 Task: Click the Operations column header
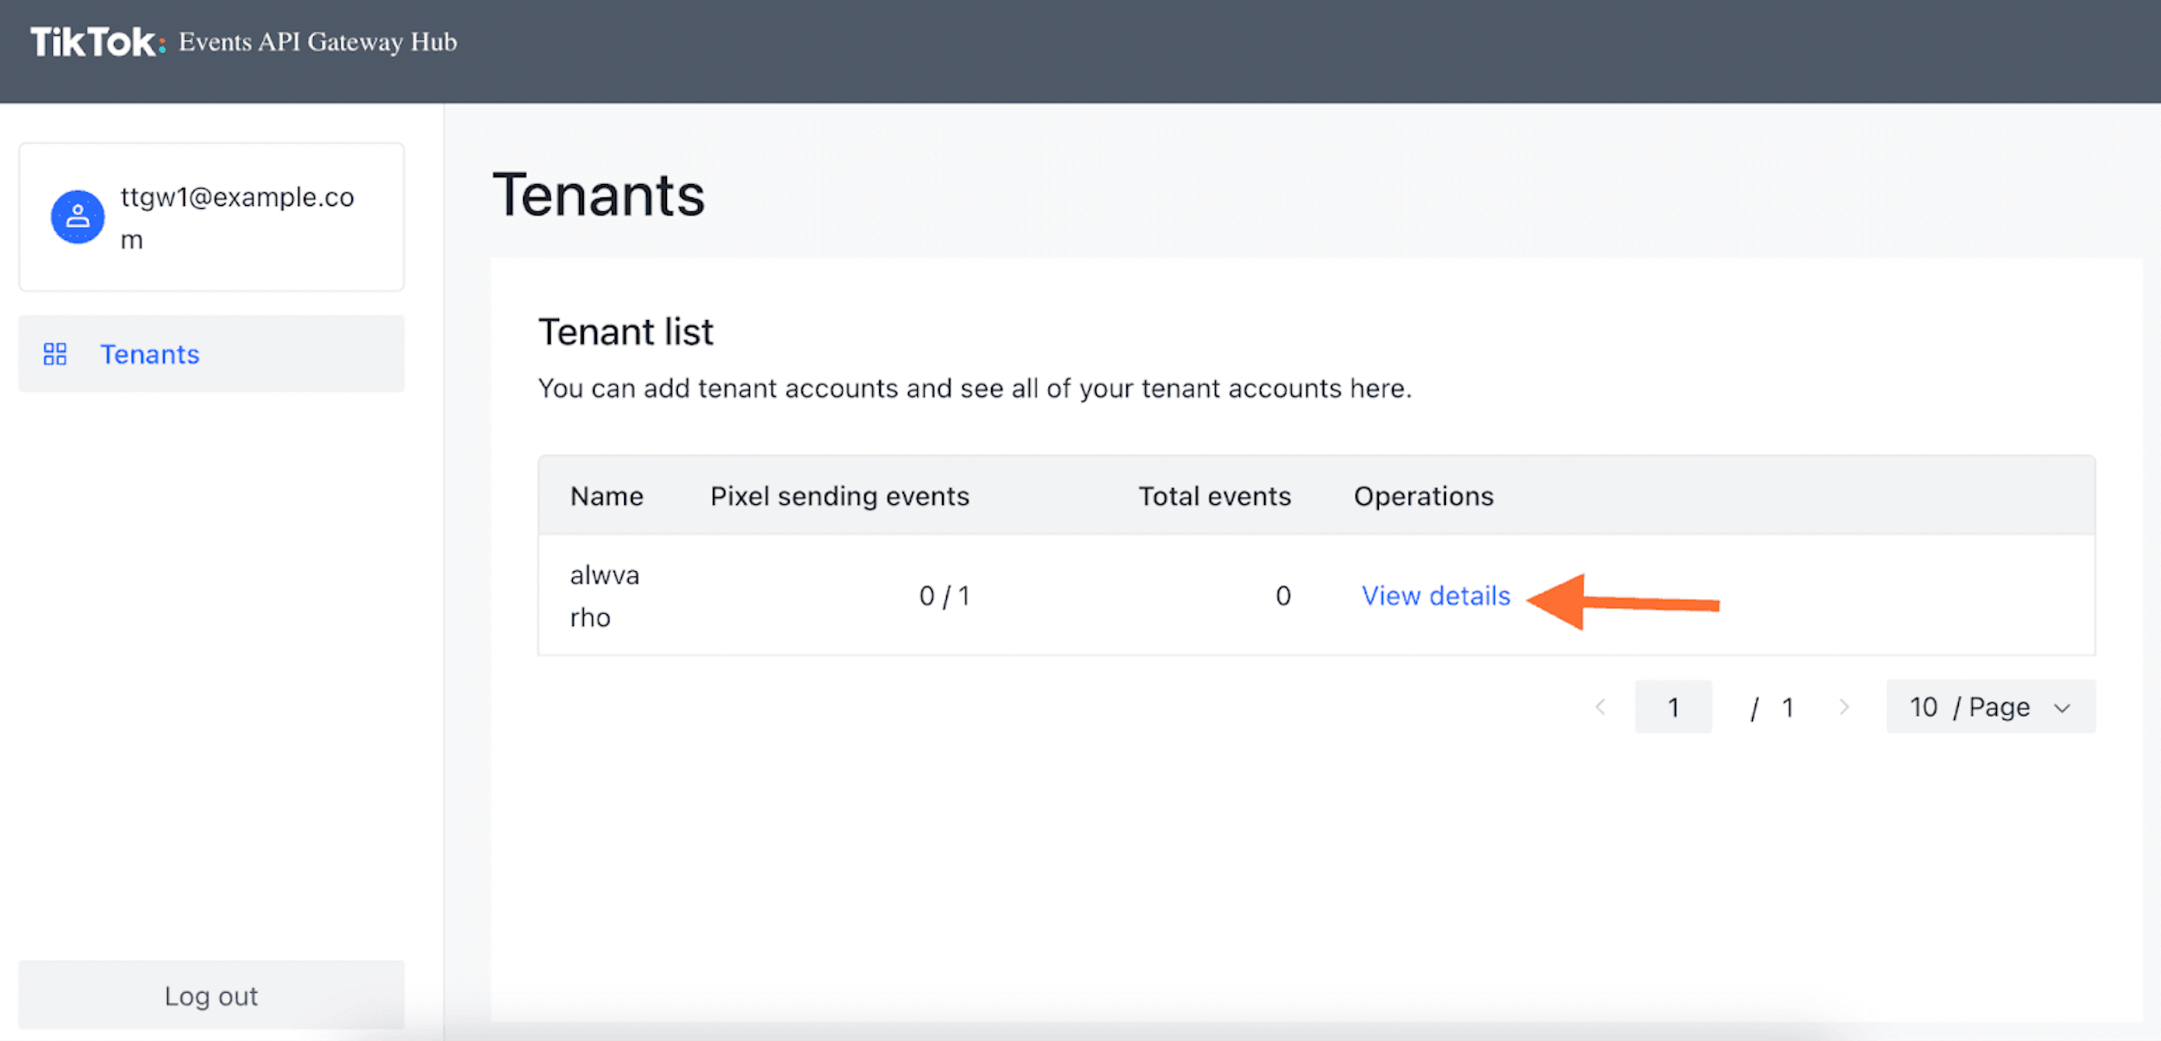(1423, 496)
